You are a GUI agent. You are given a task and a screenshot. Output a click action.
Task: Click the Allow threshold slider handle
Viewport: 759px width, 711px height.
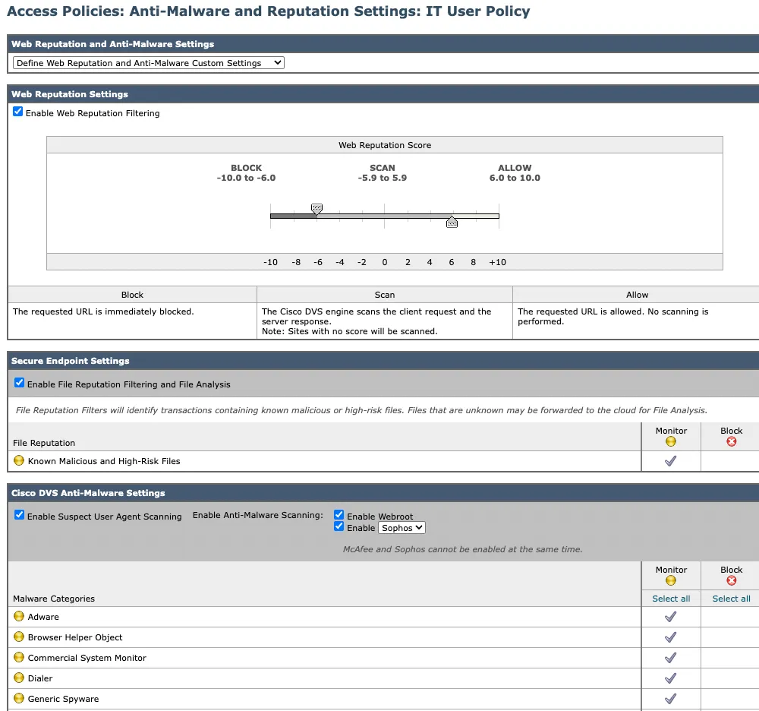[452, 222]
